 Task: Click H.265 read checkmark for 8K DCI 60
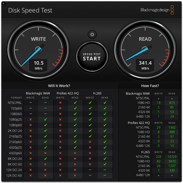point(105,164)
